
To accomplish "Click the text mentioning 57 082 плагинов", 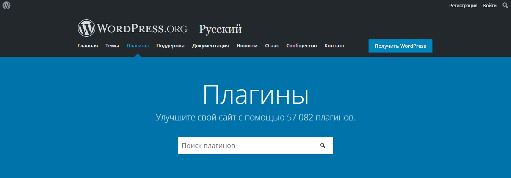I will [255, 117].
